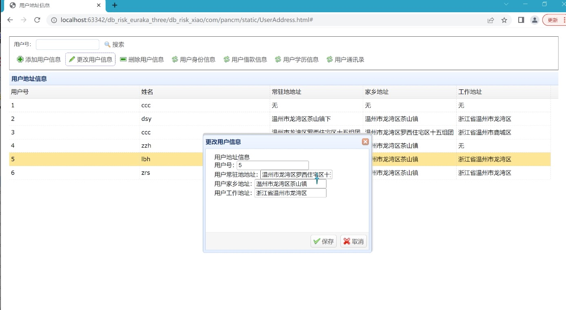Open 用户学历信息 page
The image size is (566, 310).
point(297,60)
